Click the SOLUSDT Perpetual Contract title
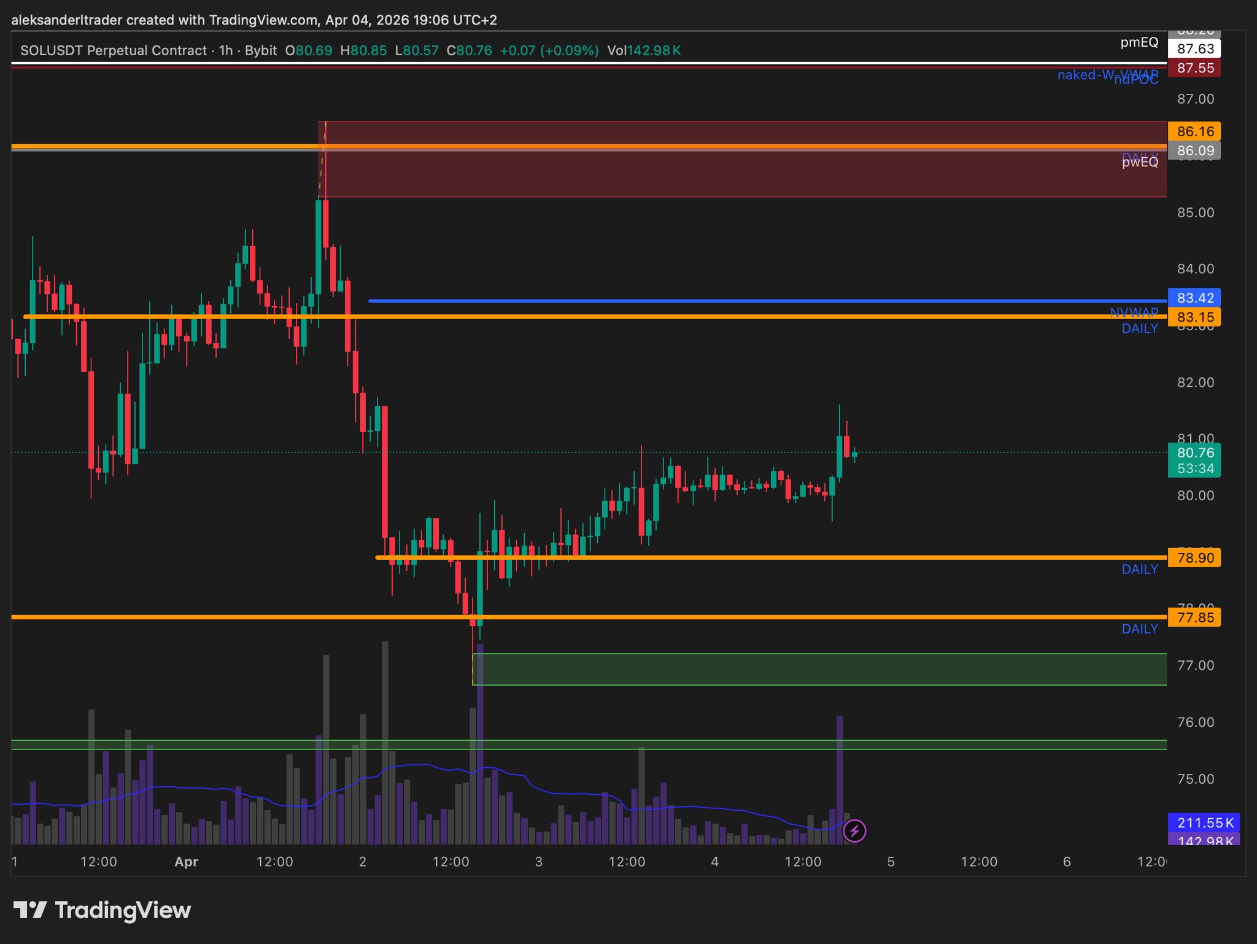 click(x=114, y=50)
